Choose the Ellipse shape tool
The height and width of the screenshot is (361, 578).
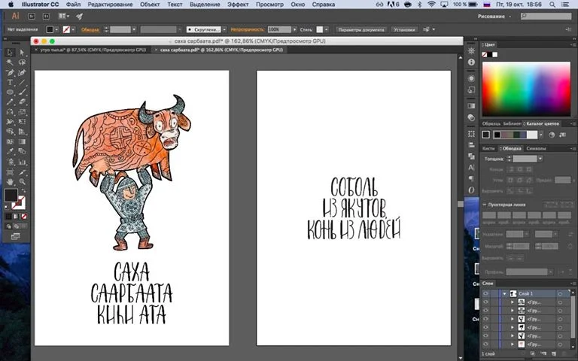pos(10,93)
